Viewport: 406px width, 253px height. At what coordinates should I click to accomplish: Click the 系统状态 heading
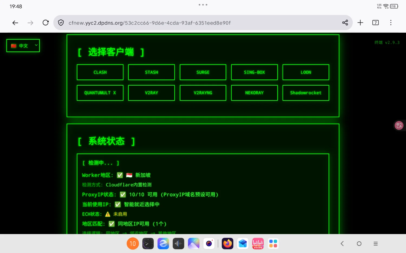coord(106,141)
